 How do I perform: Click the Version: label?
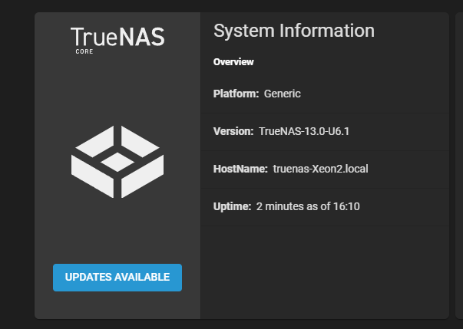(x=233, y=131)
